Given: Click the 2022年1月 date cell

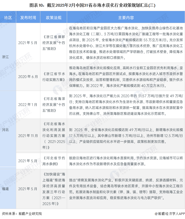Looking at the screenshot, I should tap(28, 104).
